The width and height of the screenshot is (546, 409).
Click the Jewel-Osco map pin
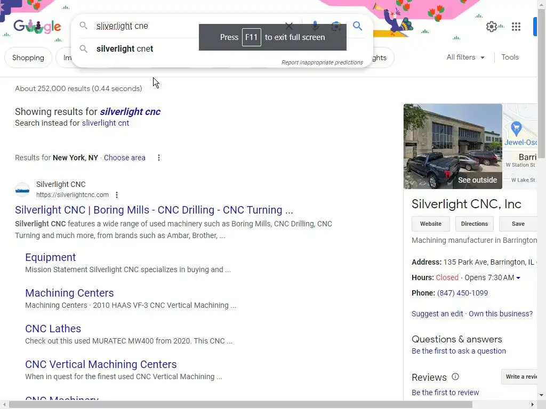(516, 128)
